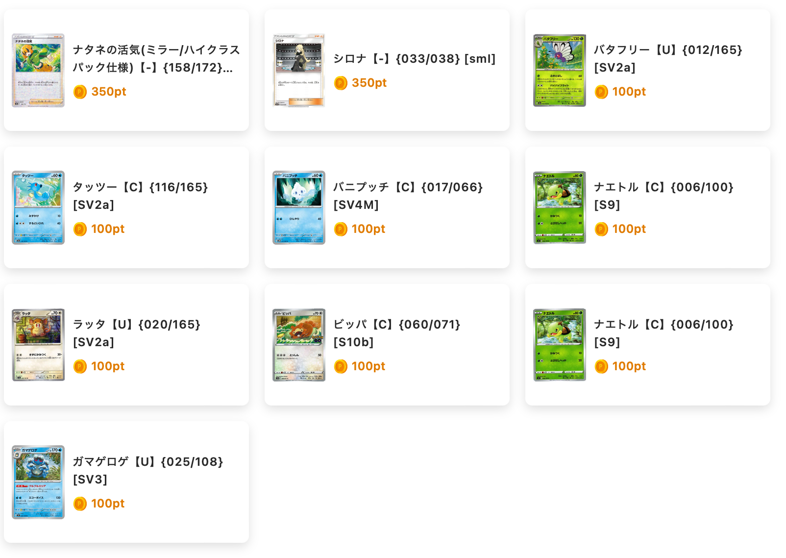
Task: Select the バタフリー【U】{012/165} title link
Action: (x=668, y=59)
